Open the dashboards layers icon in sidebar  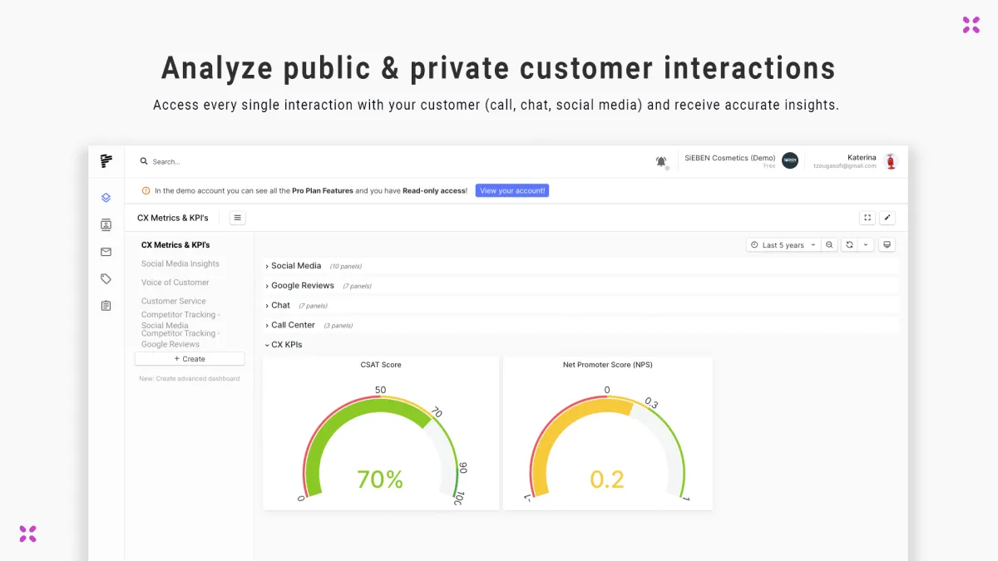click(x=106, y=198)
